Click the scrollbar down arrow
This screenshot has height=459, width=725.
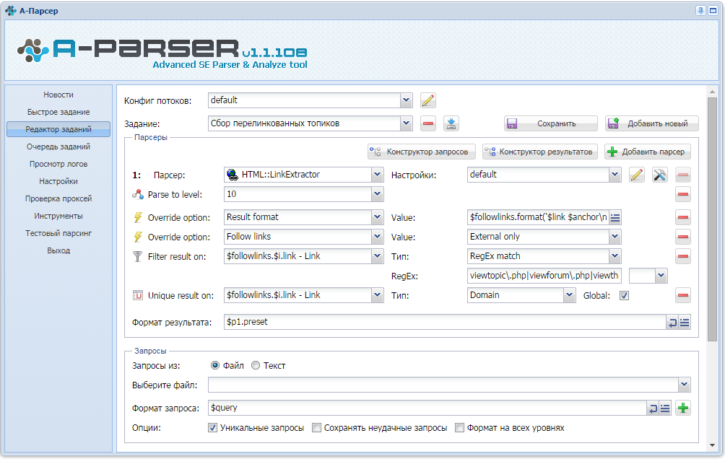pos(712,445)
